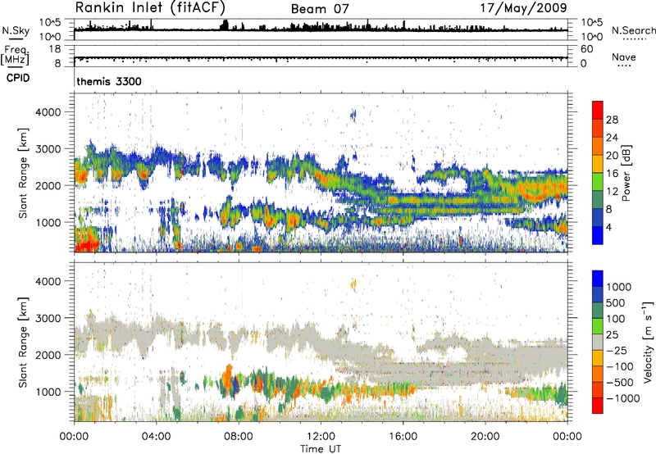The width and height of the screenshot is (656, 454).
Task: Click the 'themis 3300' text
Action: (109, 81)
